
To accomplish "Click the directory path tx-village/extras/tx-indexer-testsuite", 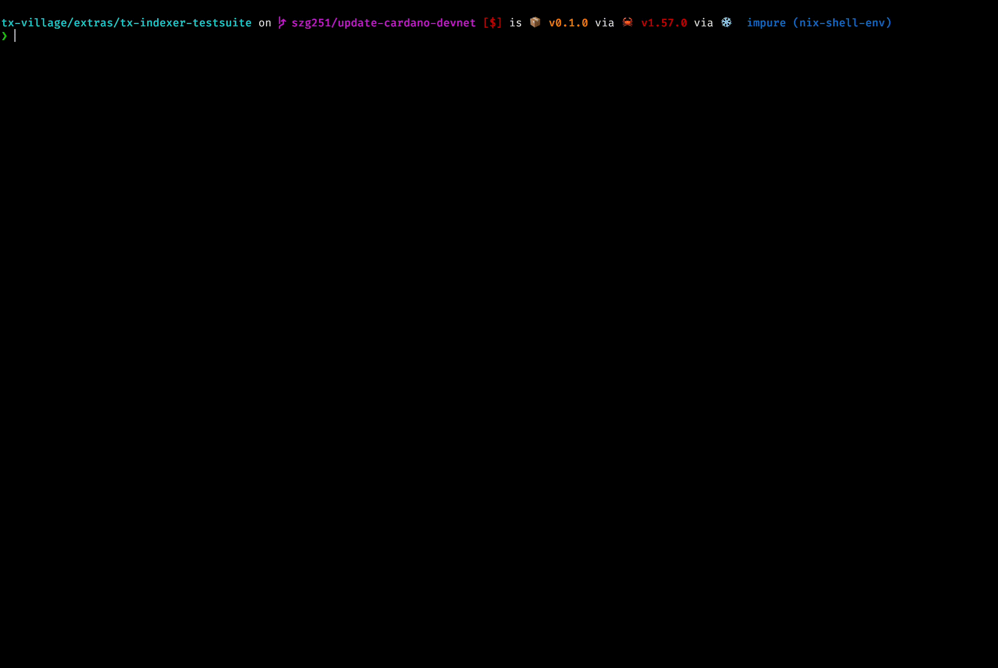I will click(126, 22).
